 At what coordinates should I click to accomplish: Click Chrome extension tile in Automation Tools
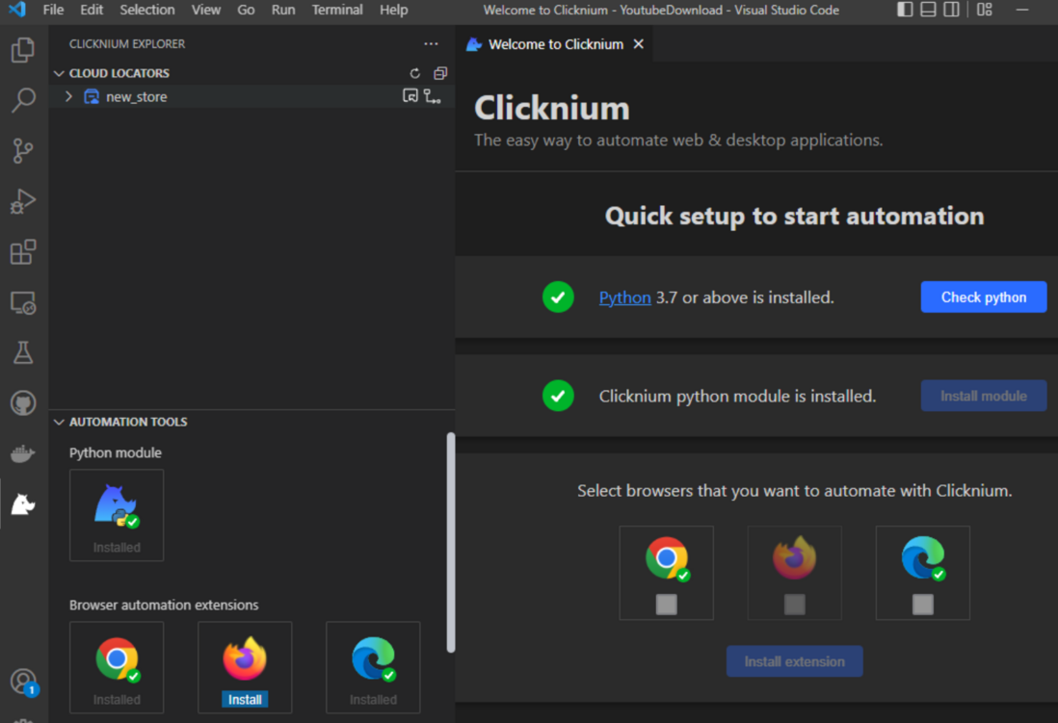point(117,668)
